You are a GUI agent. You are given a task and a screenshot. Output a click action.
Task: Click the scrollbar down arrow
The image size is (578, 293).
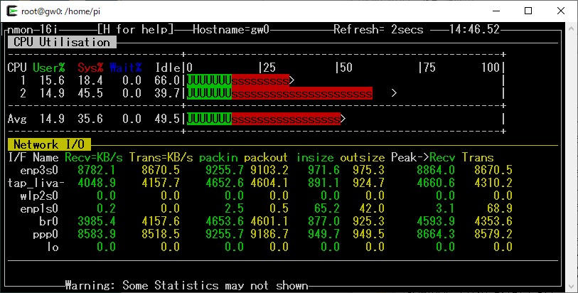coord(571,287)
